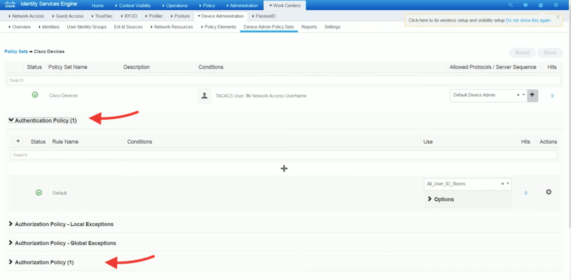The width and height of the screenshot is (571, 280).
Task: Switch to the Reports tab
Action: tap(309, 27)
